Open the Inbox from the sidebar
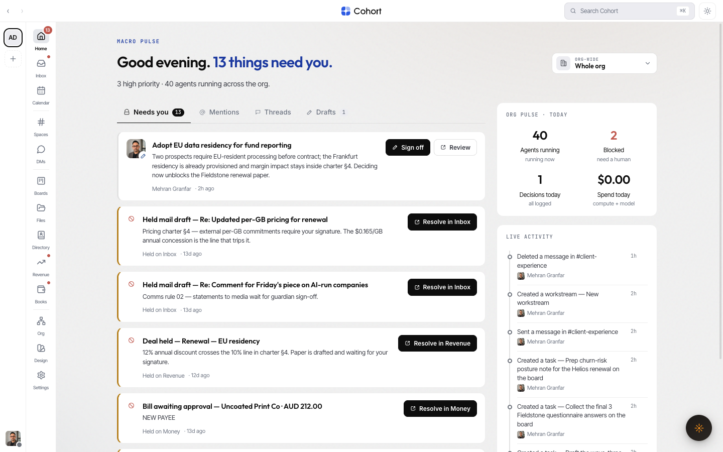The image size is (723, 452). pos(41,68)
